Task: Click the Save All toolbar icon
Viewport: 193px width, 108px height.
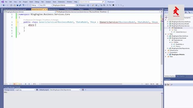Action: point(20,5)
